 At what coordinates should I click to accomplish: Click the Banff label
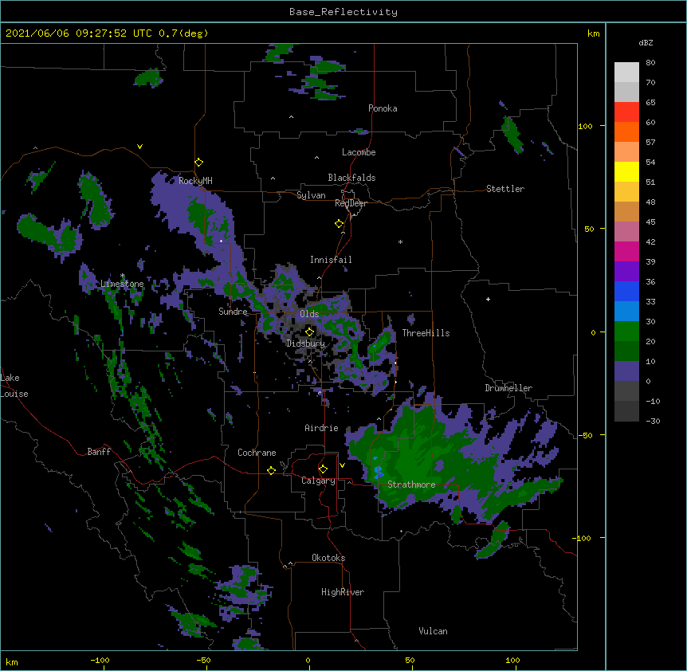pyautogui.click(x=99, y=452)
